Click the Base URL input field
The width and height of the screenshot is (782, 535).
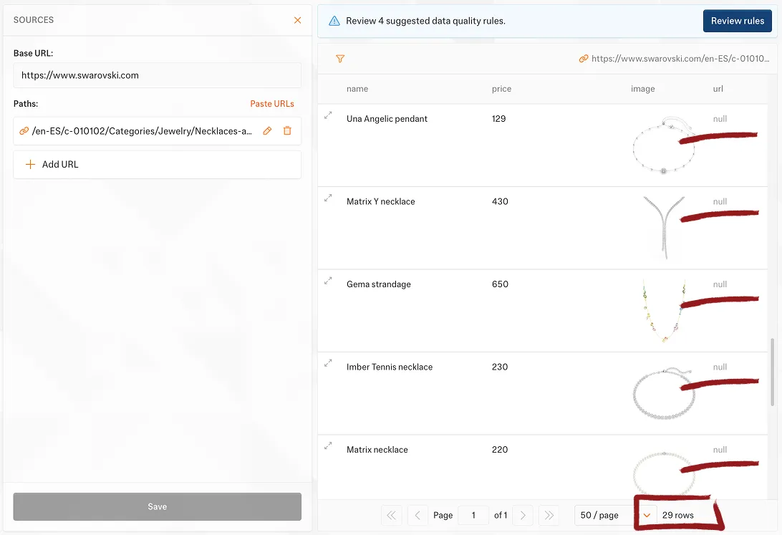157,75
